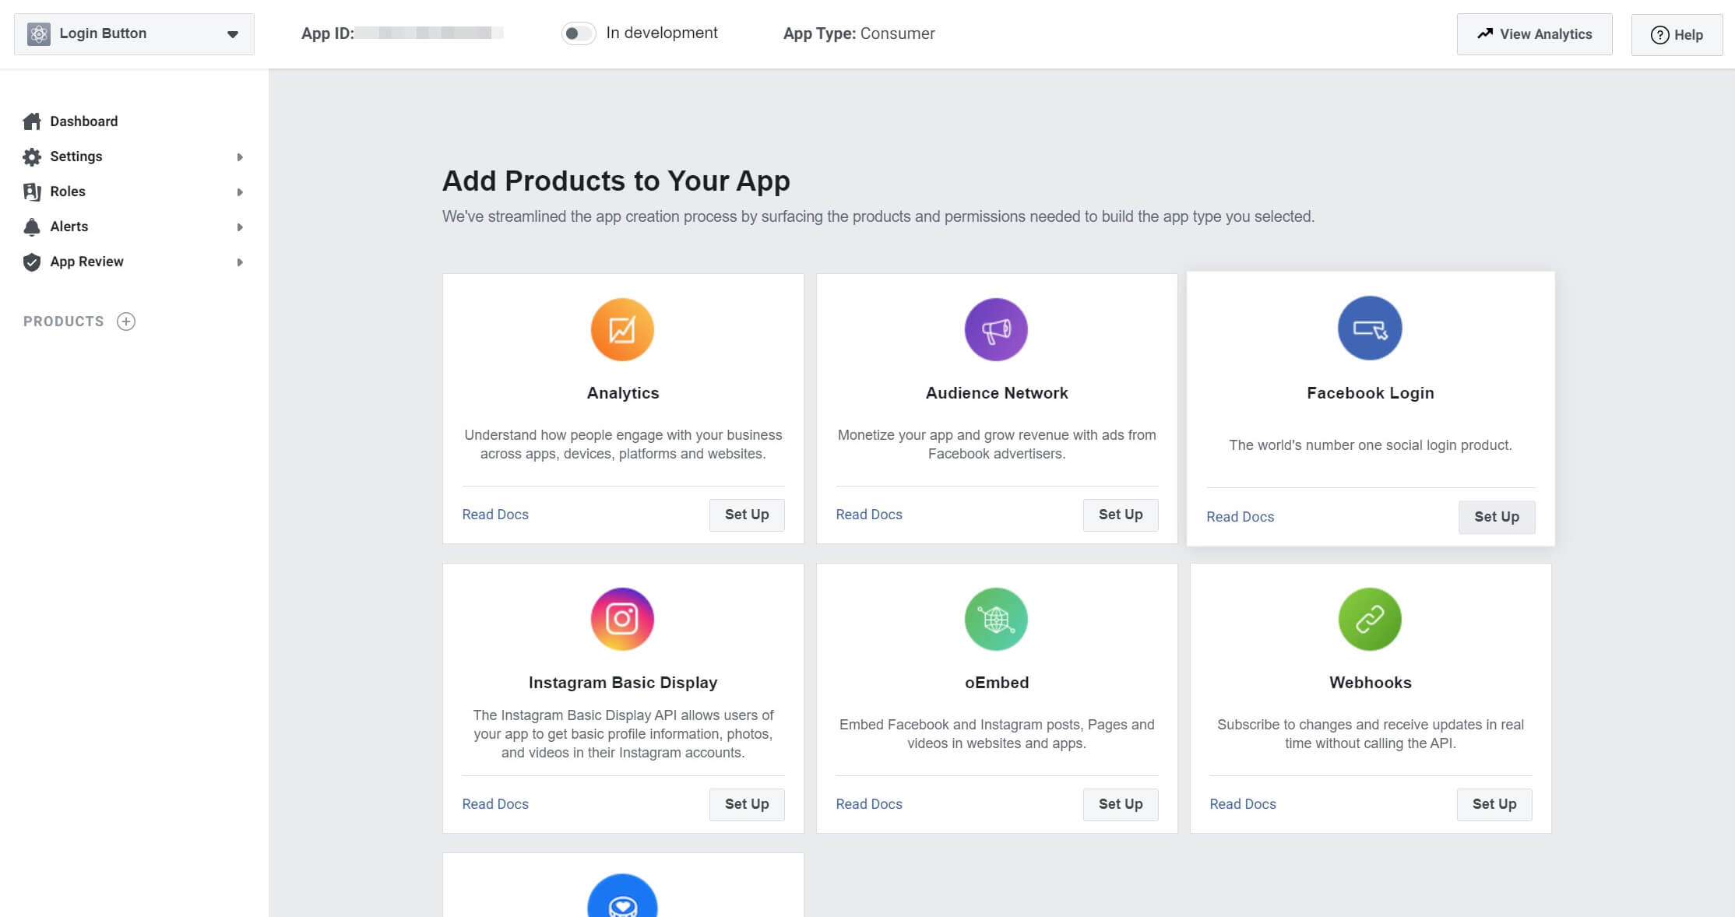
Task: Read Docs for Audience Network
Action: point(868,515)
